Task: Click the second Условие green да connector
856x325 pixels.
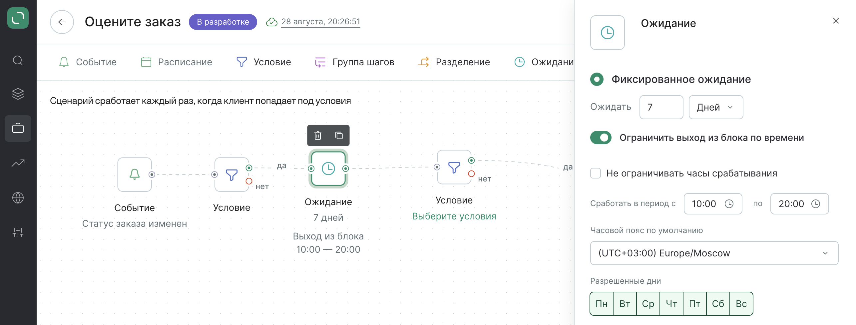Action: click(471, 161)
